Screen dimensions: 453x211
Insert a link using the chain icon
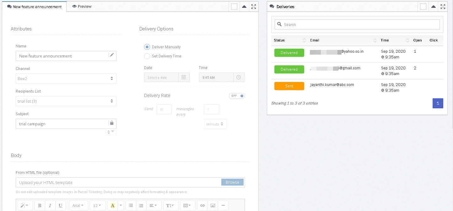pos(202,206)
